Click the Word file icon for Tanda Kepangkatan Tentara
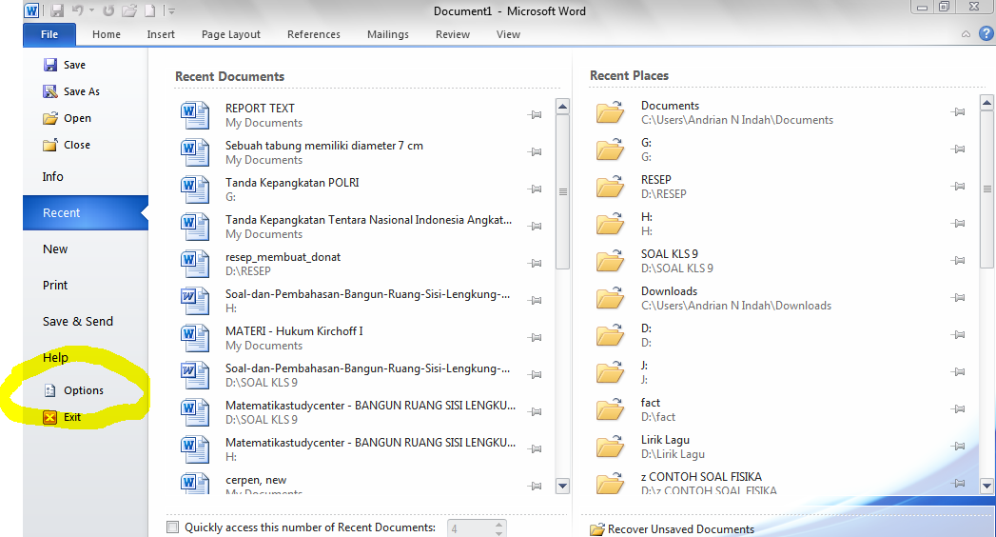 click(194, 227)
